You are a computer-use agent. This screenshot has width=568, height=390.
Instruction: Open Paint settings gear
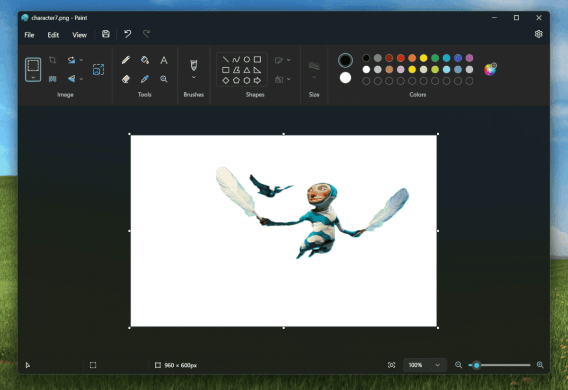[x=539, y=34]
